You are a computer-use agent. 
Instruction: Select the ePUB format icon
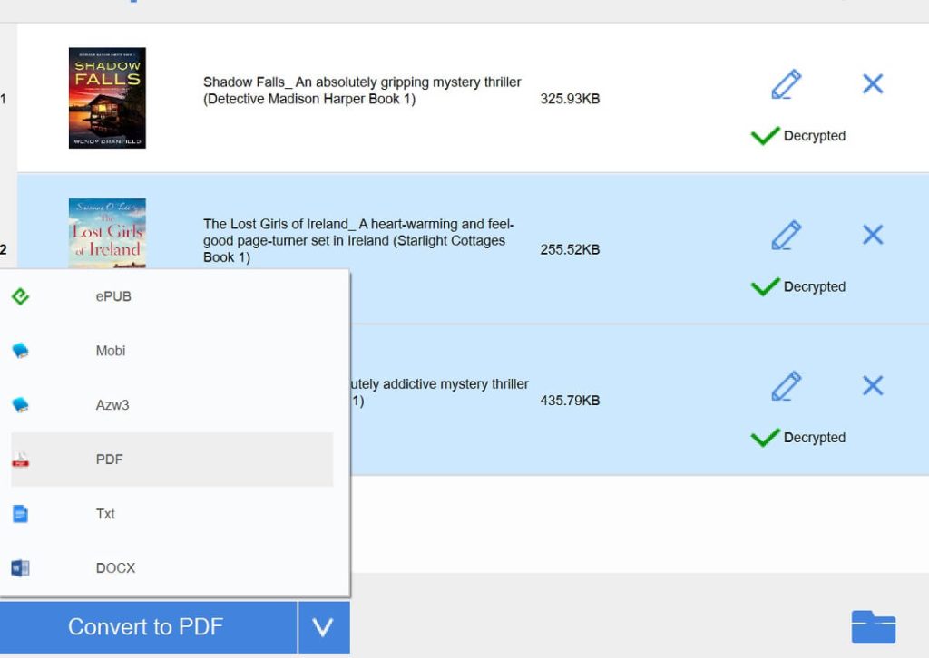coord(20,296)
